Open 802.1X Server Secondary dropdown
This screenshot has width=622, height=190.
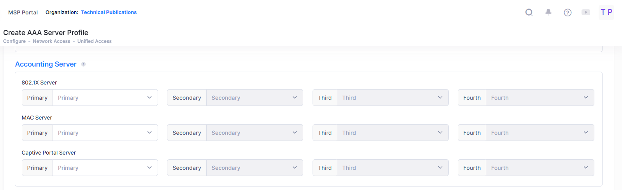click(x=254, y=98)
